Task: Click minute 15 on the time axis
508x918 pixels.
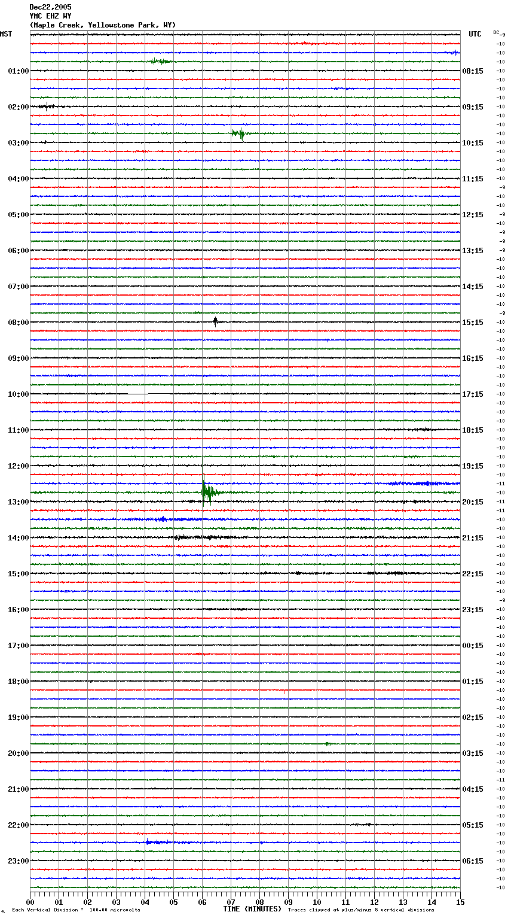Action: (460, 902)
